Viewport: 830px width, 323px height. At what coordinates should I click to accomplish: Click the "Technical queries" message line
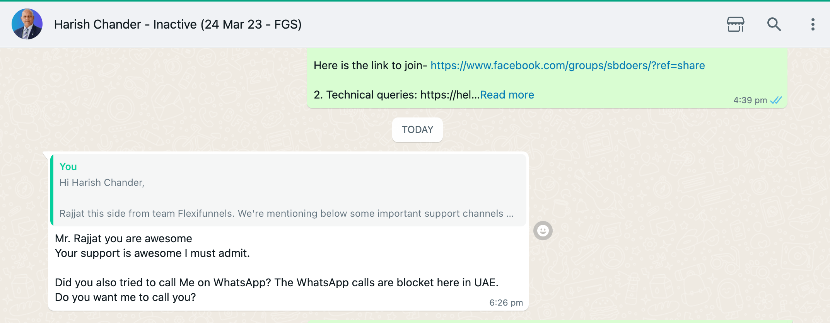[x=396, y=95]
